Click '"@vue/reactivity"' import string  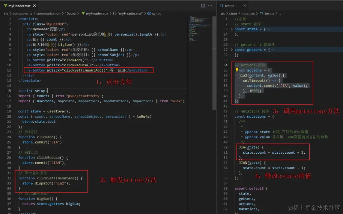tap(85, 96)
